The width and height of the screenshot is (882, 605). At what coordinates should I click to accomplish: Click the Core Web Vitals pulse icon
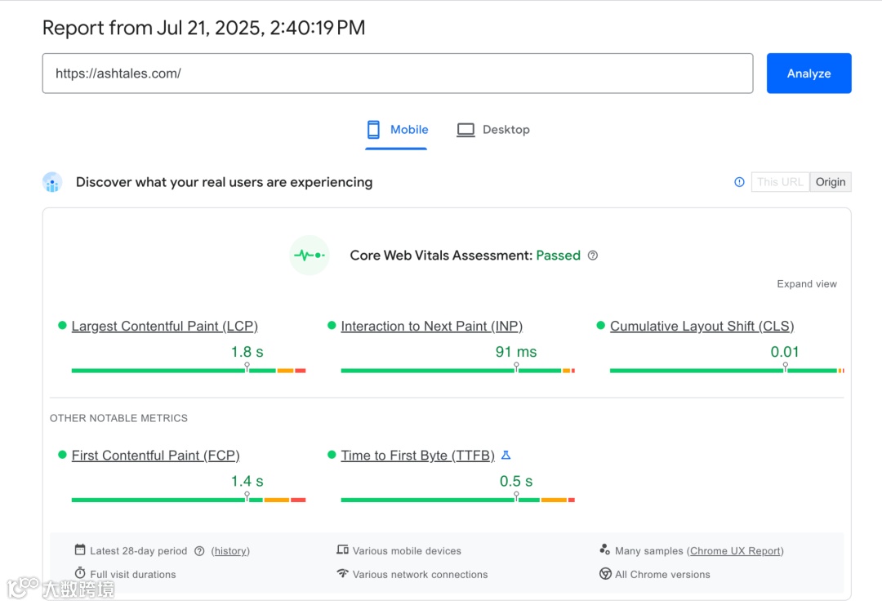[x=310, y=256]
